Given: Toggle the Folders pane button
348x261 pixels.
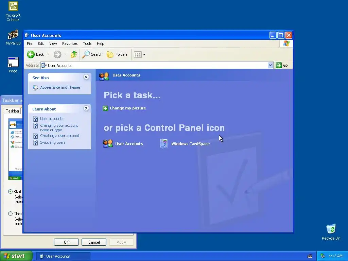Looking at the screenshot, I should tap(117, 54).
